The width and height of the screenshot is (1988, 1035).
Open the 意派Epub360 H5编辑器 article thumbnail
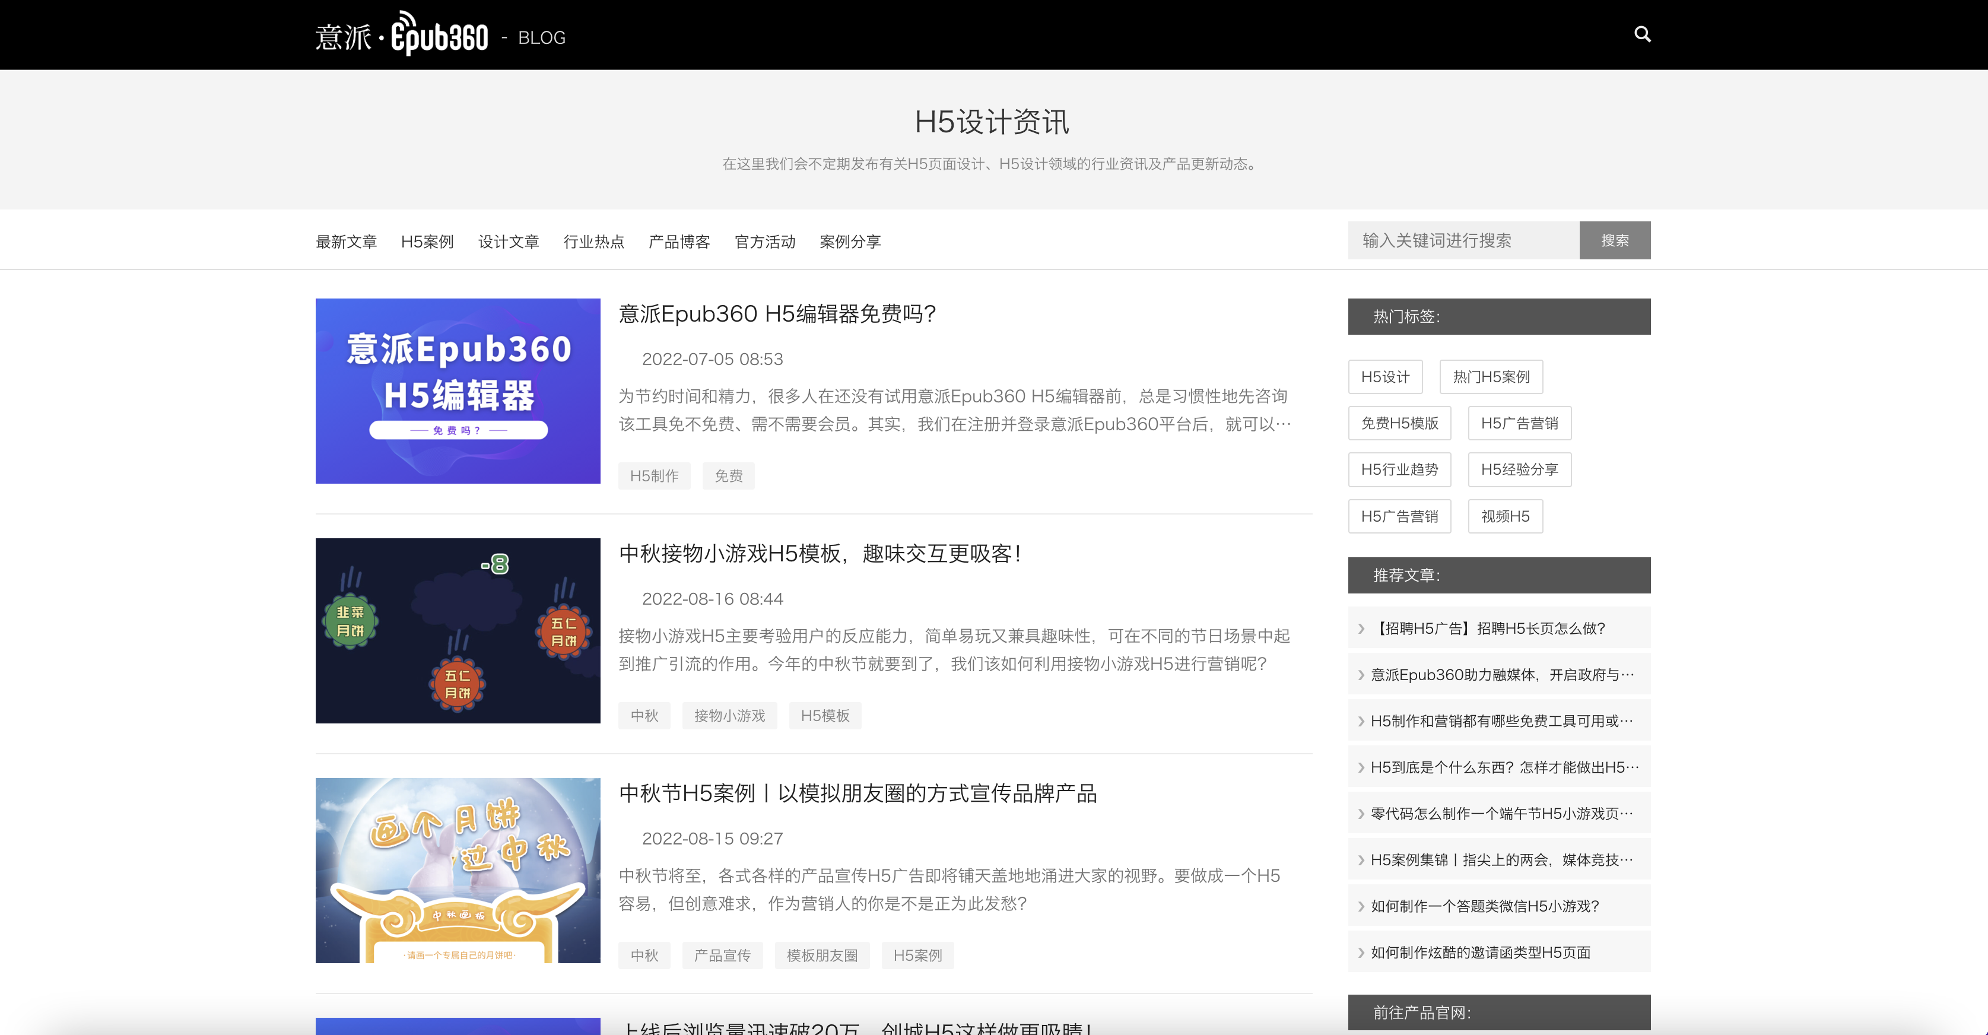[458, 391]
